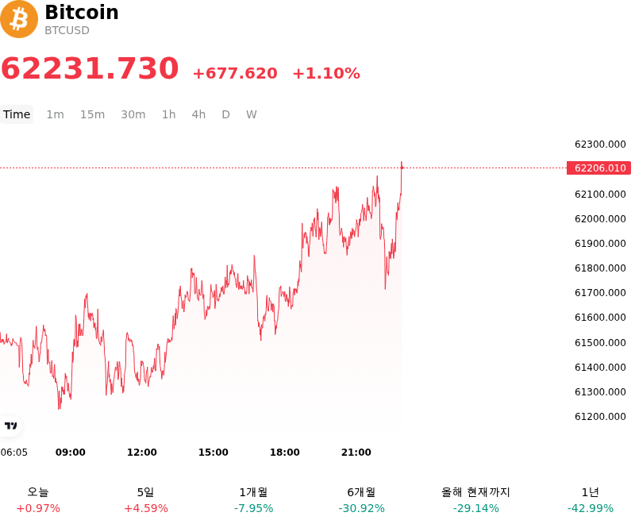The image size is (635, 524).
Task: Switch to the 1m interval
Action: pos(55,114)
